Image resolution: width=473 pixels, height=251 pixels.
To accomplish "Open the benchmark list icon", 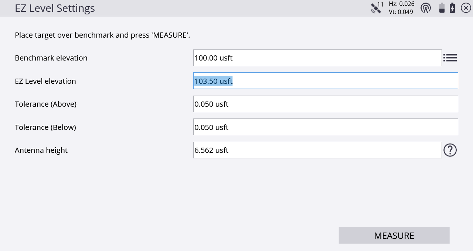I will 450,58.
